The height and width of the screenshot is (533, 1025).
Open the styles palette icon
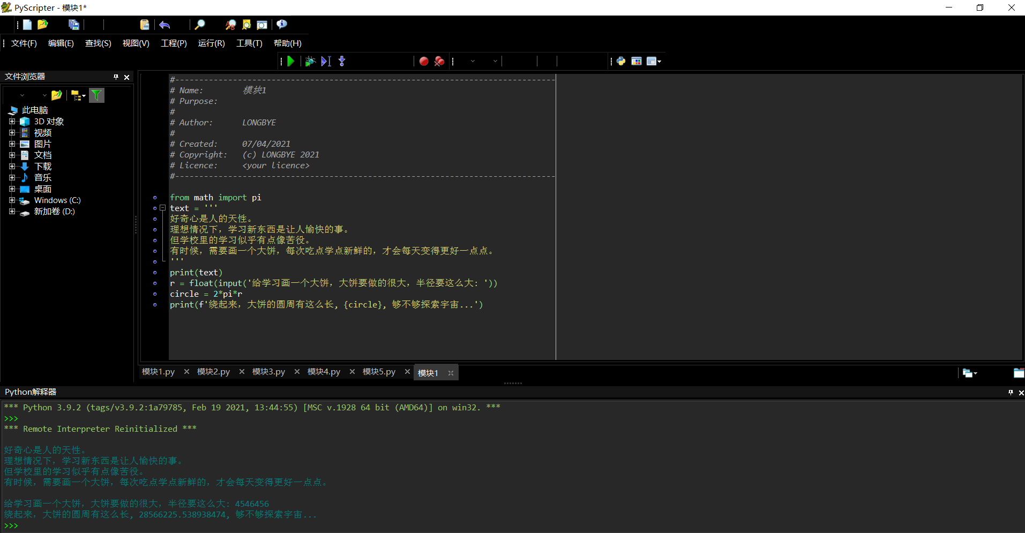click(637, 61)
